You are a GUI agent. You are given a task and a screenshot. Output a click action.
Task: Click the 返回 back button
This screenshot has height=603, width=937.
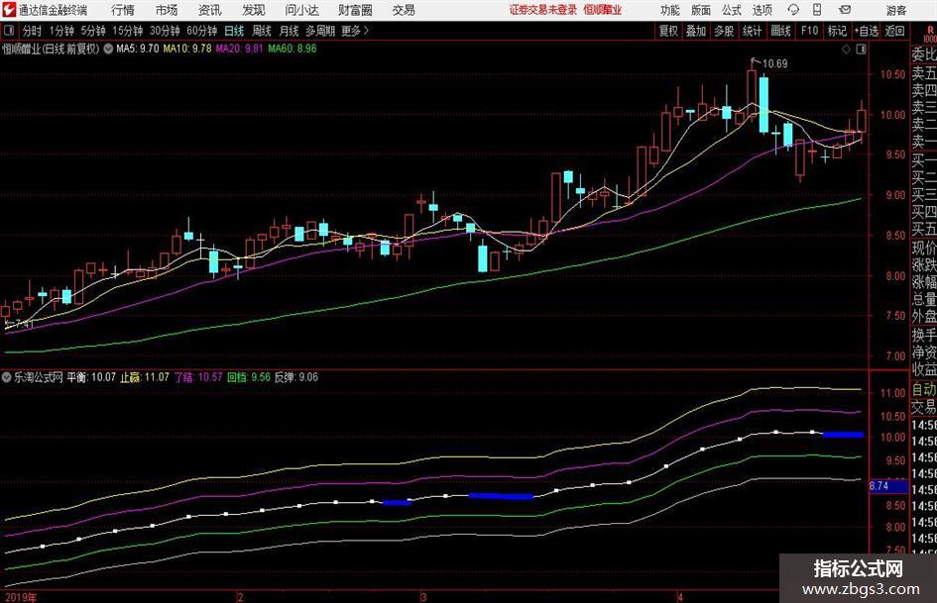(894, 31)
